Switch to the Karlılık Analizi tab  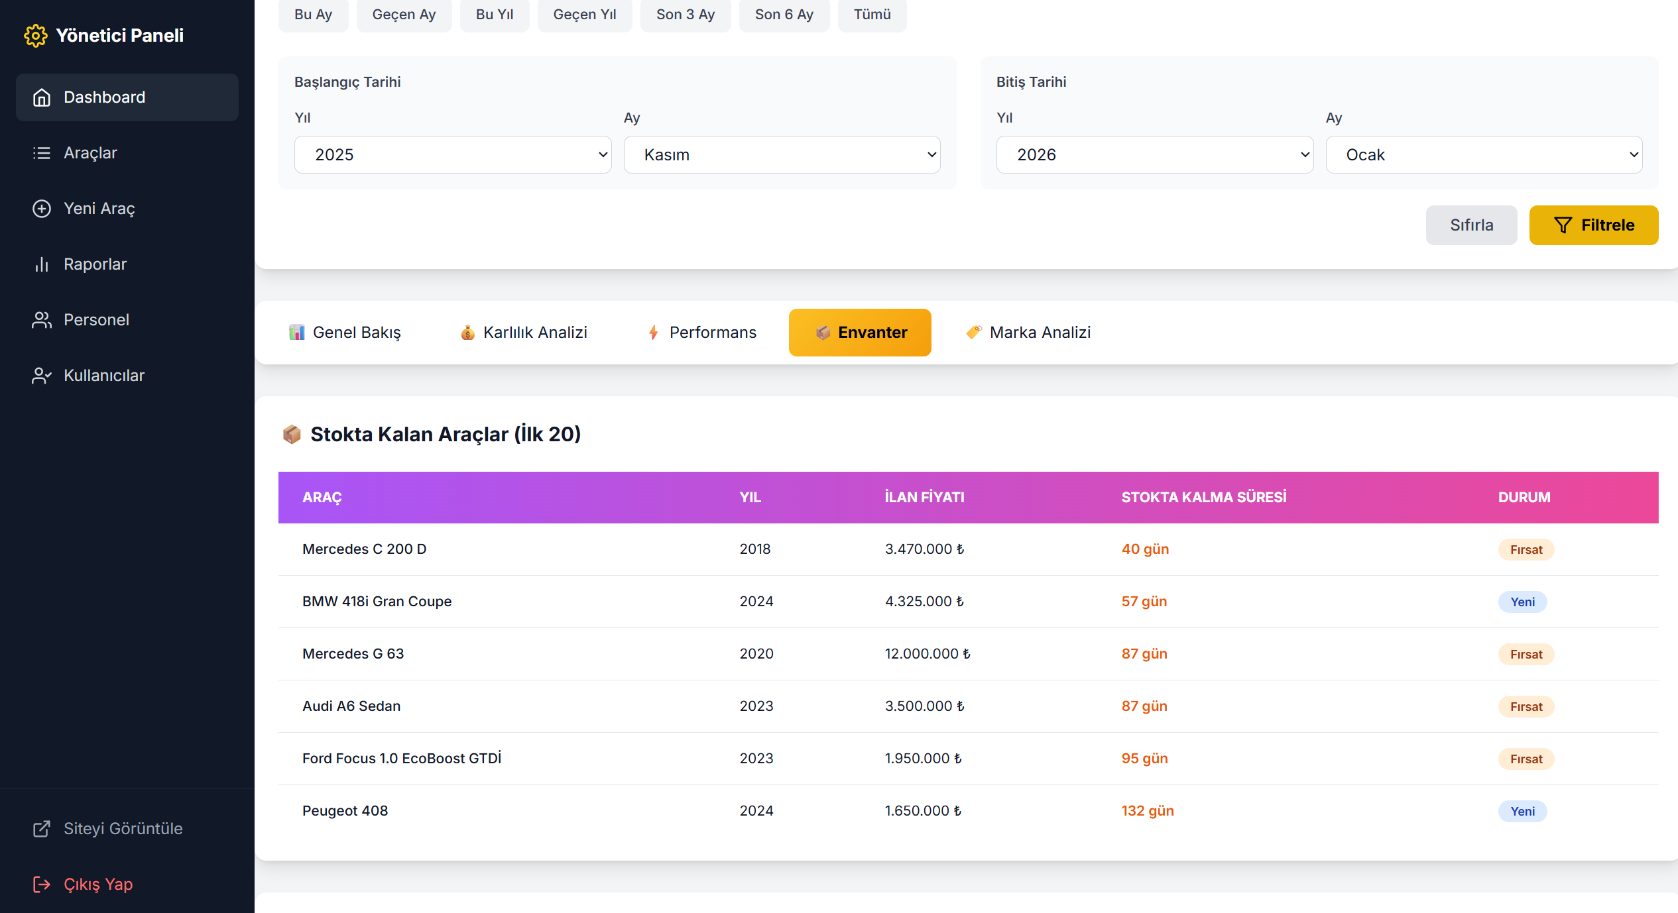tap(524, 333)
